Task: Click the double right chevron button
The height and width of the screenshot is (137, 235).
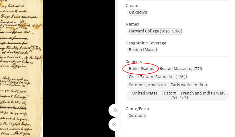Action: [115, 110]
